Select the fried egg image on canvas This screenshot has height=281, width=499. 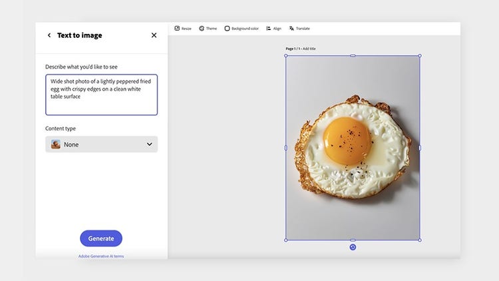(353, 148)
